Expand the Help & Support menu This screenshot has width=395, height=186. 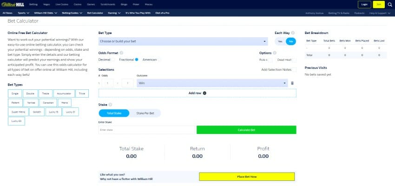380,13
